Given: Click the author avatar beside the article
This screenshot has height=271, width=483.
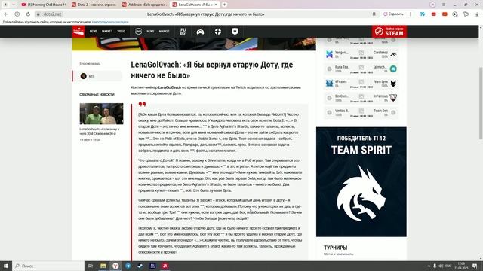Looking at the screenshot, I should pyautogui.click(x=84, y=76).
